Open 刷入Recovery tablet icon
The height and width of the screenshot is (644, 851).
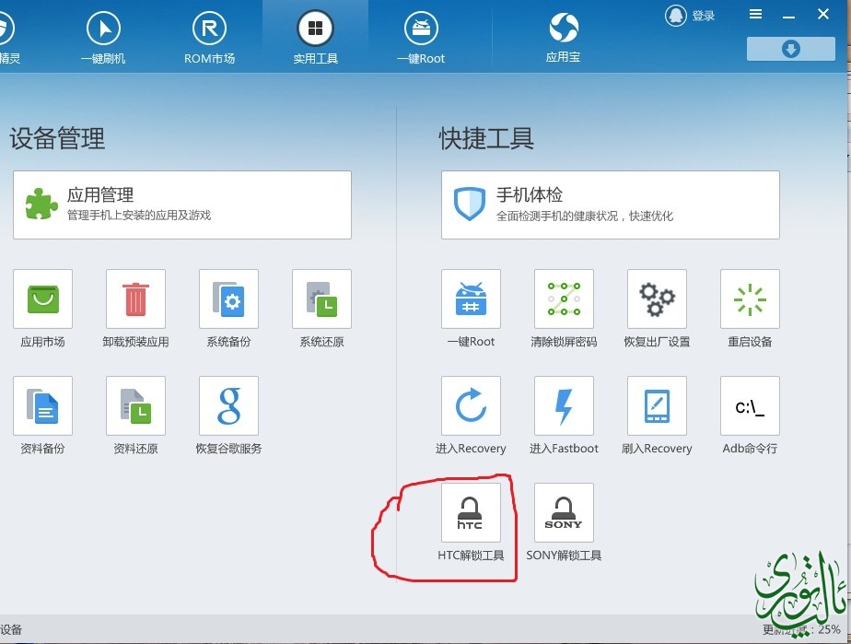pyautogui.click(x=657, y=406)
